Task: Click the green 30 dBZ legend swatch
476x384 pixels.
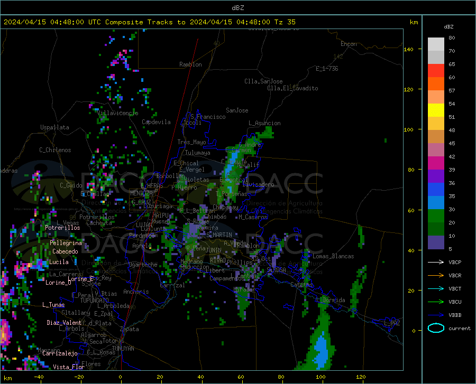Action: (436, 216)
